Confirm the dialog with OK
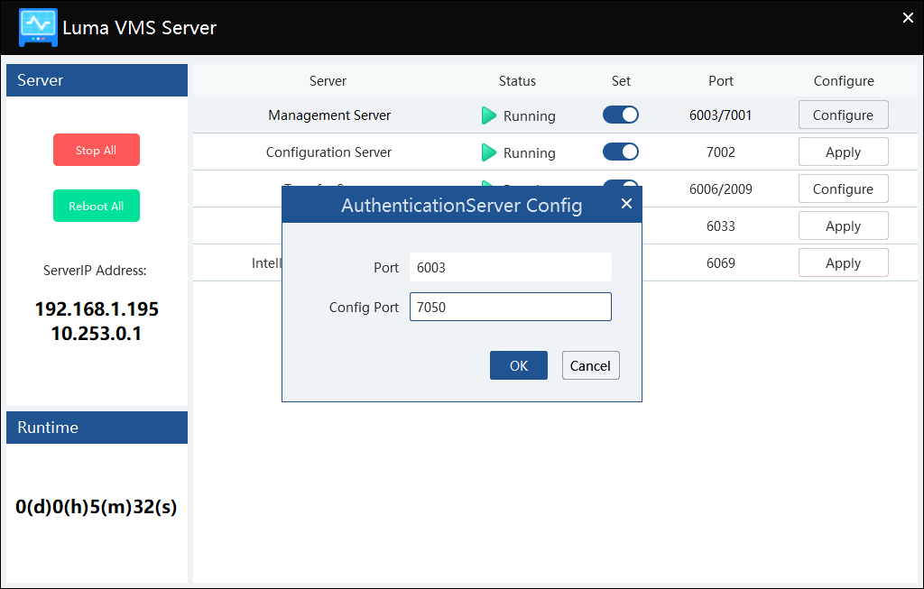The image size is (924, 589). [x=519, y=366]
